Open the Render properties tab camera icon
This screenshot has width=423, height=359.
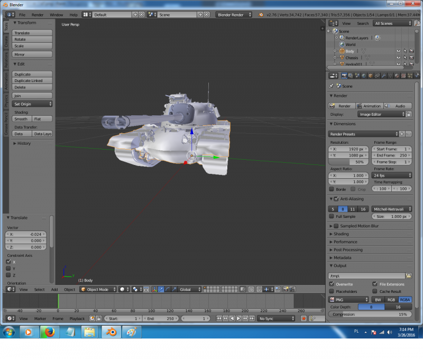(x=344, y=76)
